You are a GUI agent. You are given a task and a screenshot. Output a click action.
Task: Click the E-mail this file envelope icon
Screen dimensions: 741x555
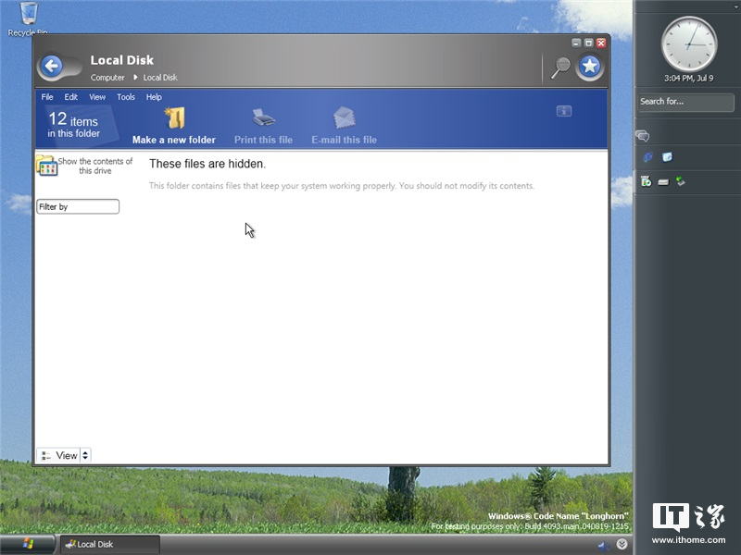(x=344, y=118)
